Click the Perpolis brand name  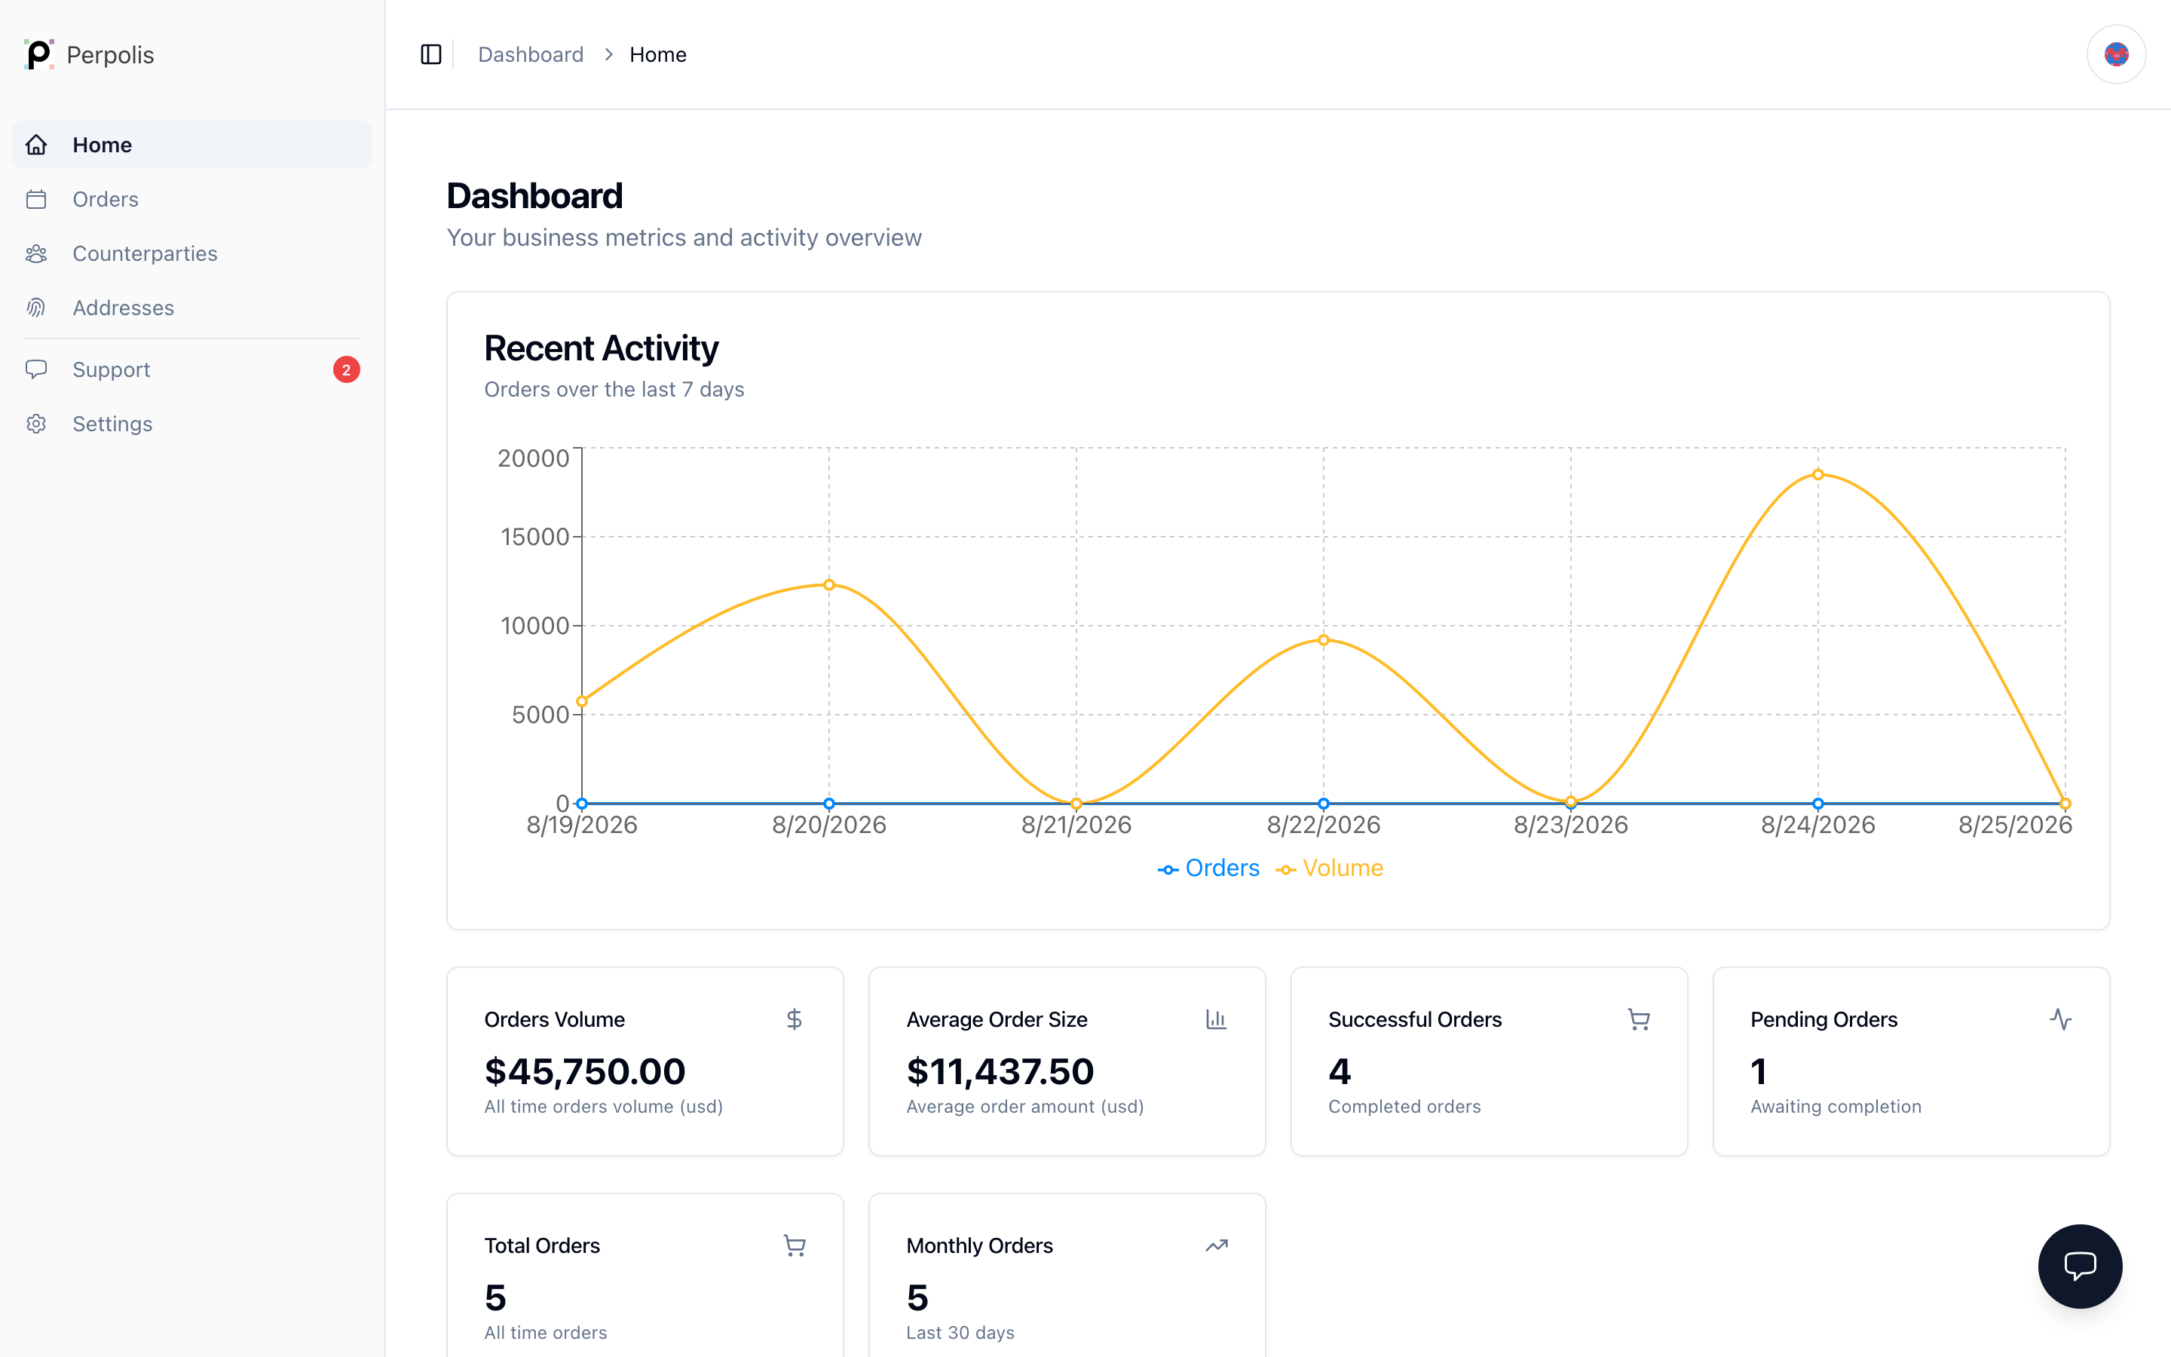(110, 55)
